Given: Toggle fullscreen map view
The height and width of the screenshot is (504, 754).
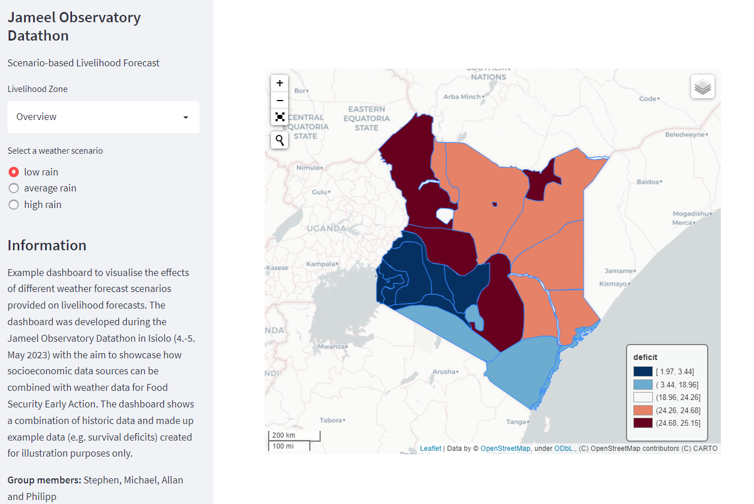Looking at the screenshot, I should [280, 117].
